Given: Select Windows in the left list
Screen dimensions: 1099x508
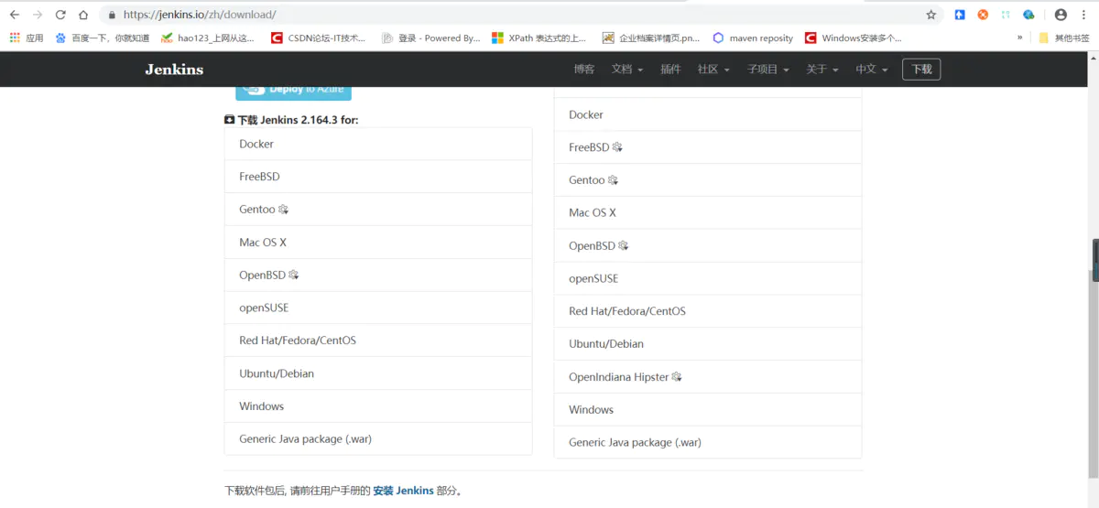Looking at the screenshot, I should click(378, 406).
